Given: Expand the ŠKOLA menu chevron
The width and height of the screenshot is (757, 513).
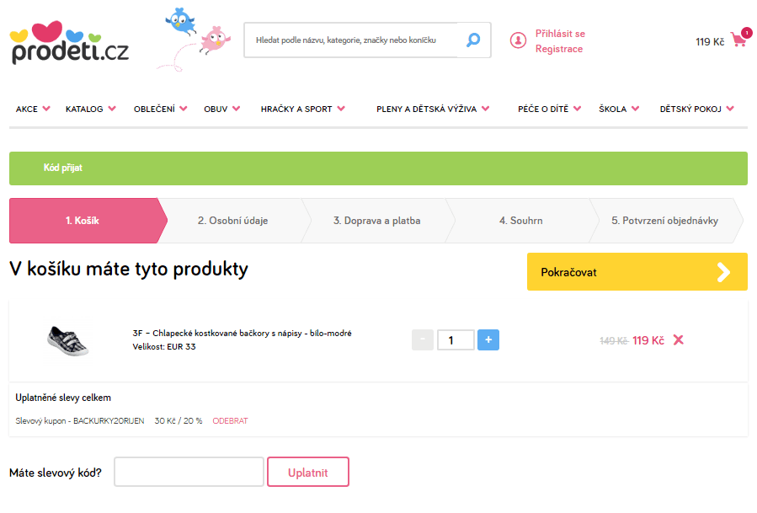Looking at the screenshot, I should click(x=636, y=109).
